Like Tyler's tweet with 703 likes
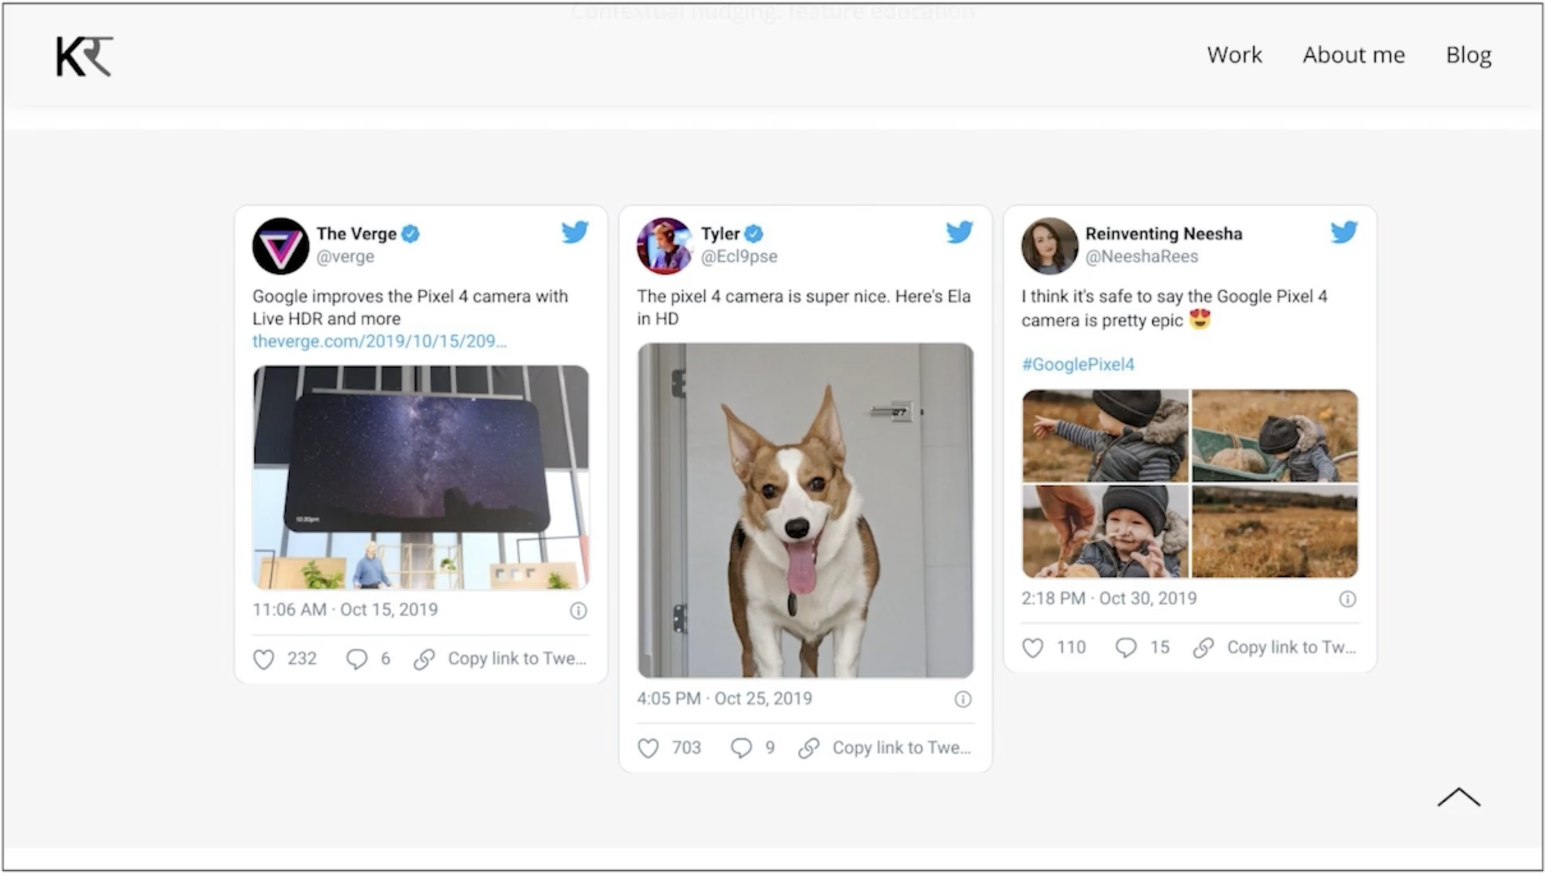The image size is (1547, 875). coord(648,748)
